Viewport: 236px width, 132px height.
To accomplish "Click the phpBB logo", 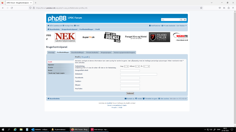I will click(57, 19).
